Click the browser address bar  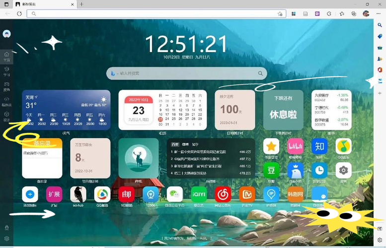pyautogui.click(x=149, y=13)
